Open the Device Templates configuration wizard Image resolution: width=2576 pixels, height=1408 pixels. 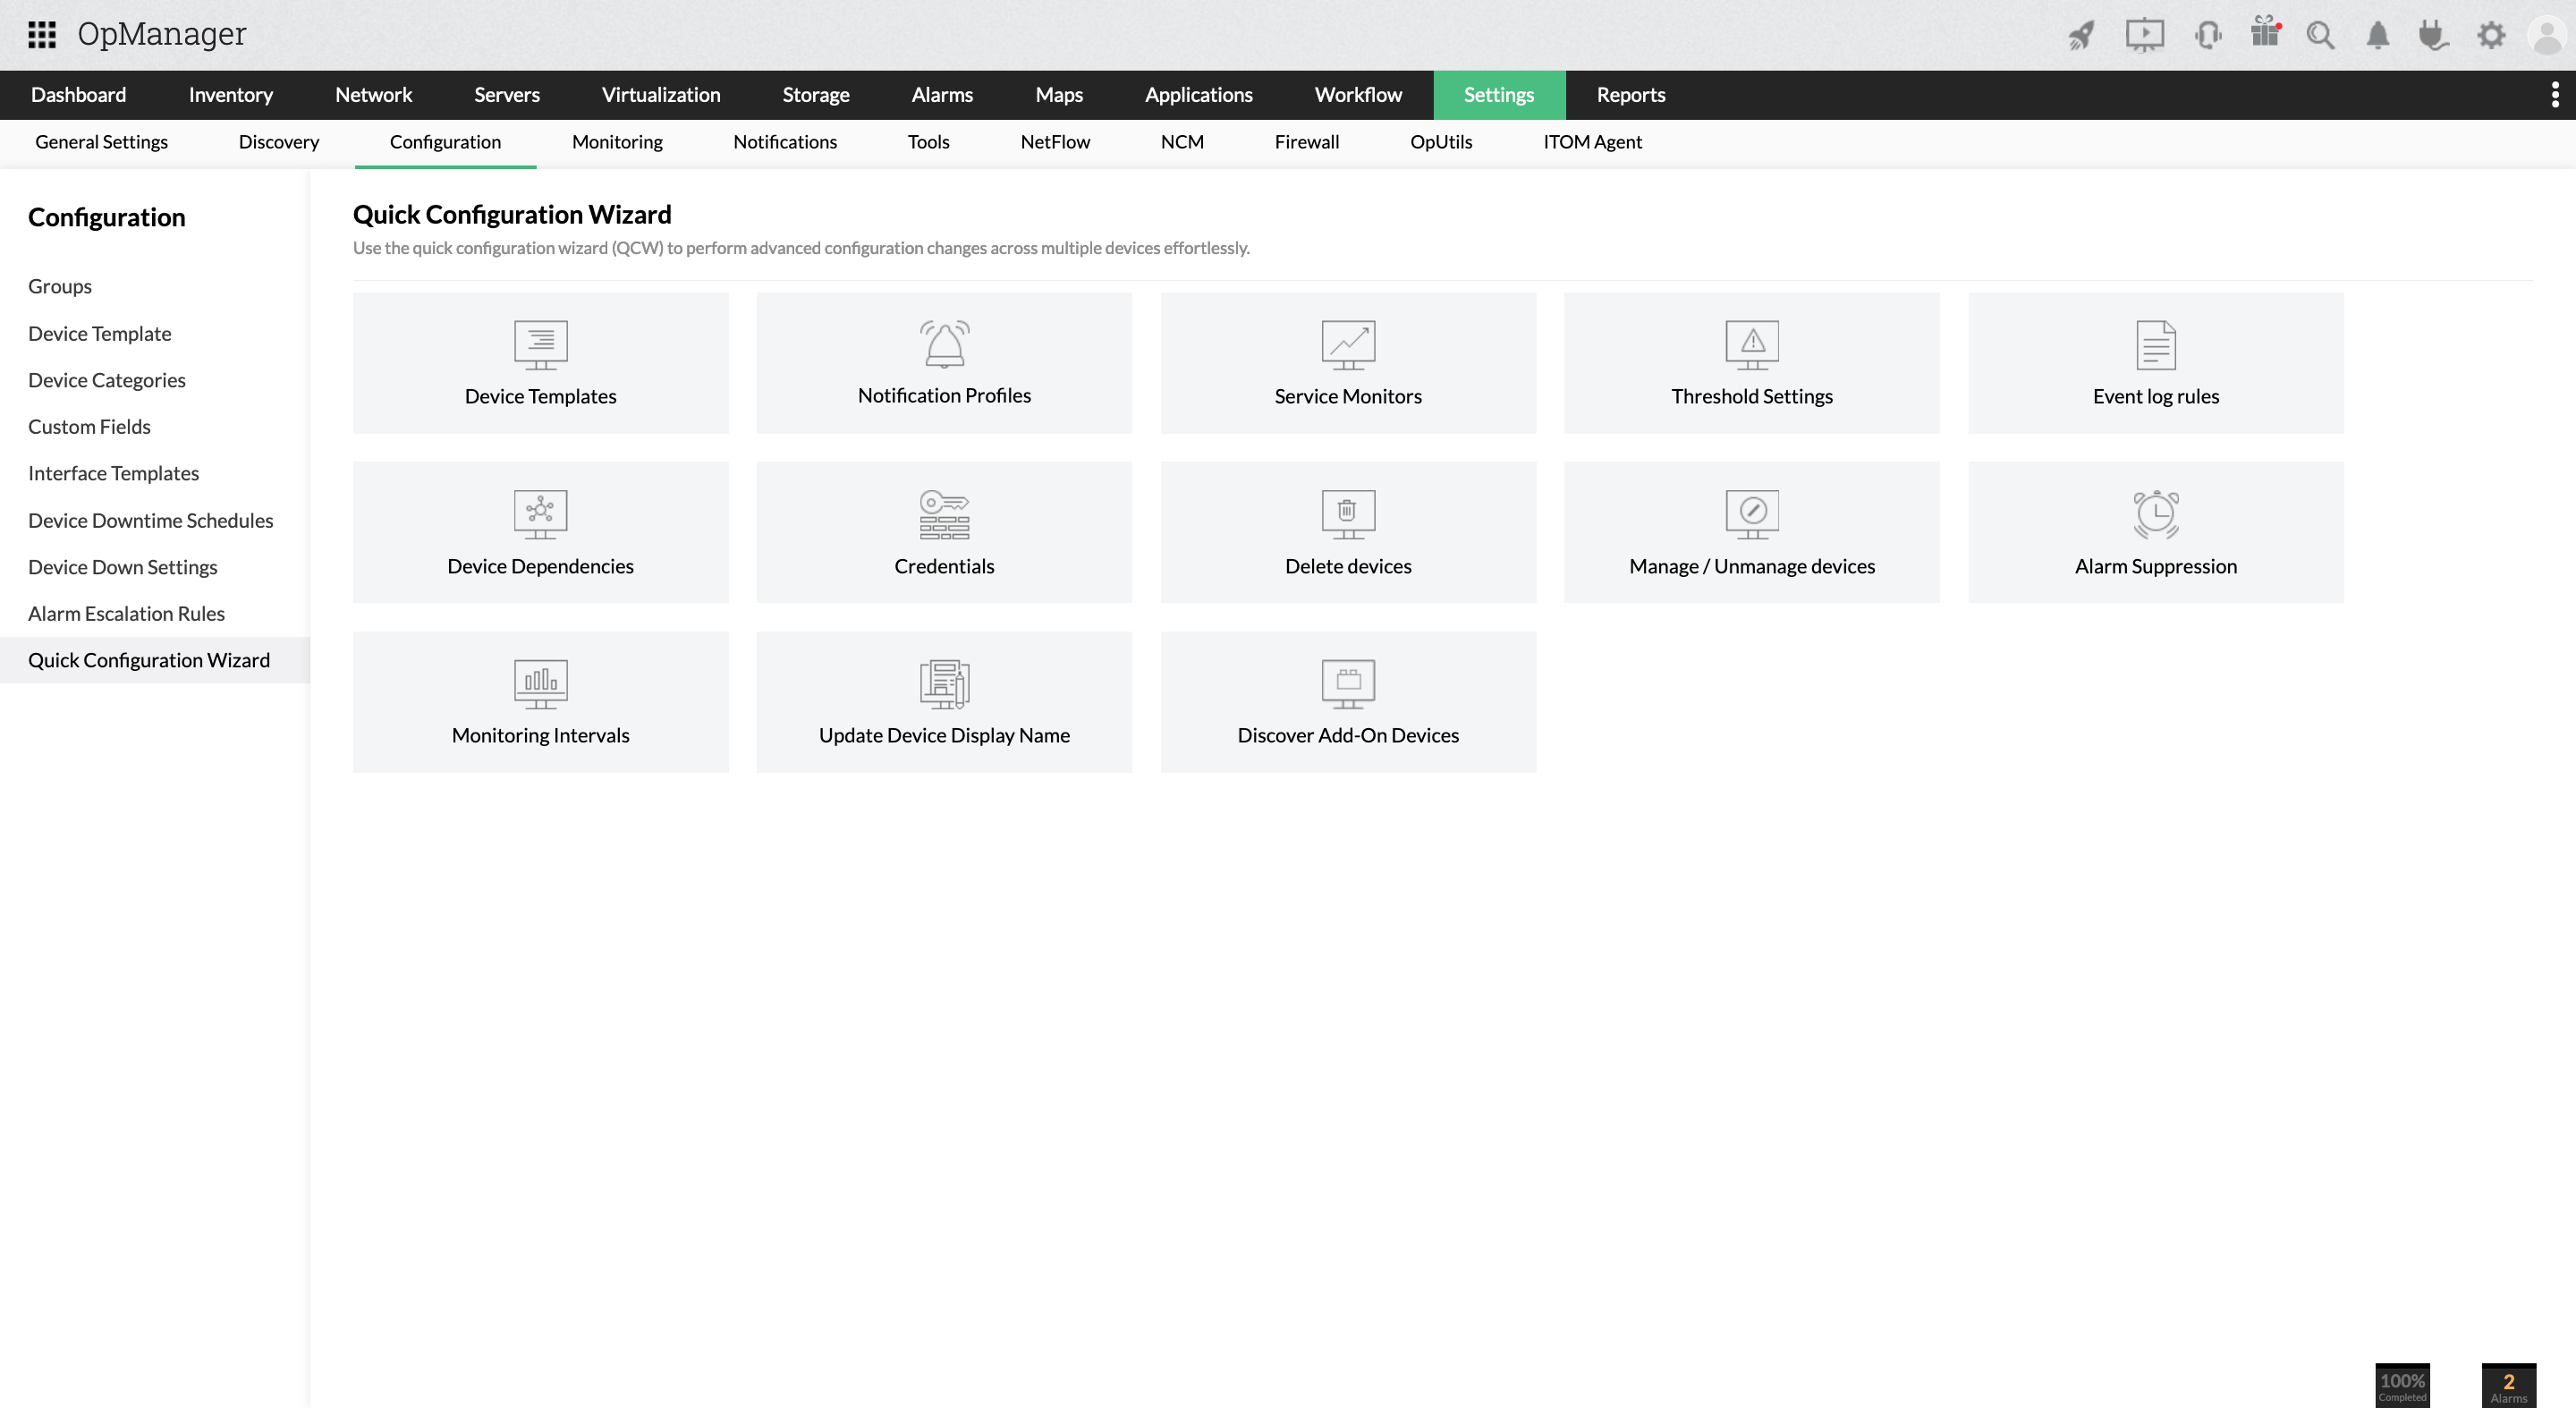(x=541, y=360)
